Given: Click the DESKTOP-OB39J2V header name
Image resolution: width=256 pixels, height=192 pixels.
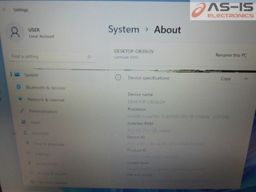Looking at the screenshot, I should (134, 51).
